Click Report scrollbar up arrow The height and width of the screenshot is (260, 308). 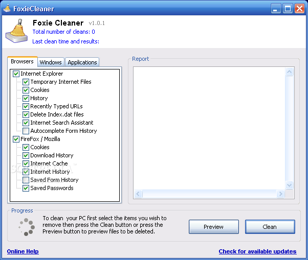pyautogui.click(x=289, y=72)
